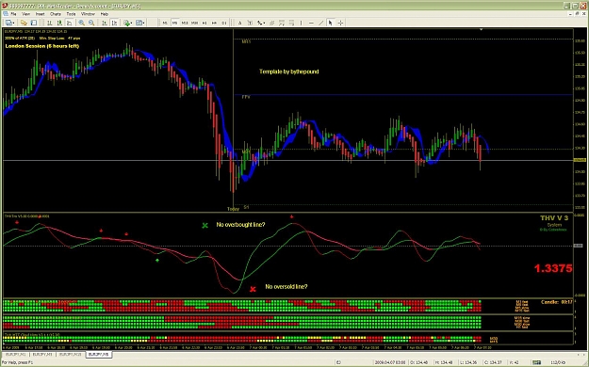This screenshot has height=367, width=589.
Task: Select the cursor arrow tool
Action: pos(330,23)
